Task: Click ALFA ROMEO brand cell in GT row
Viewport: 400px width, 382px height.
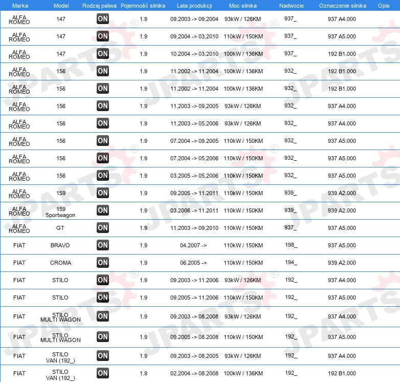Action: 19,228
